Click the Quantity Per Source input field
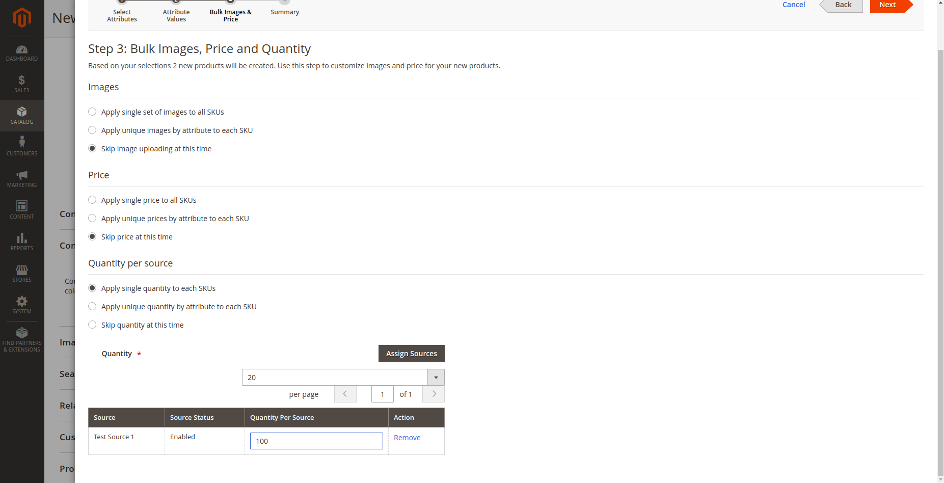Image resolution: width=944 pixels, height=483 pixels. [x=316, y=441]
